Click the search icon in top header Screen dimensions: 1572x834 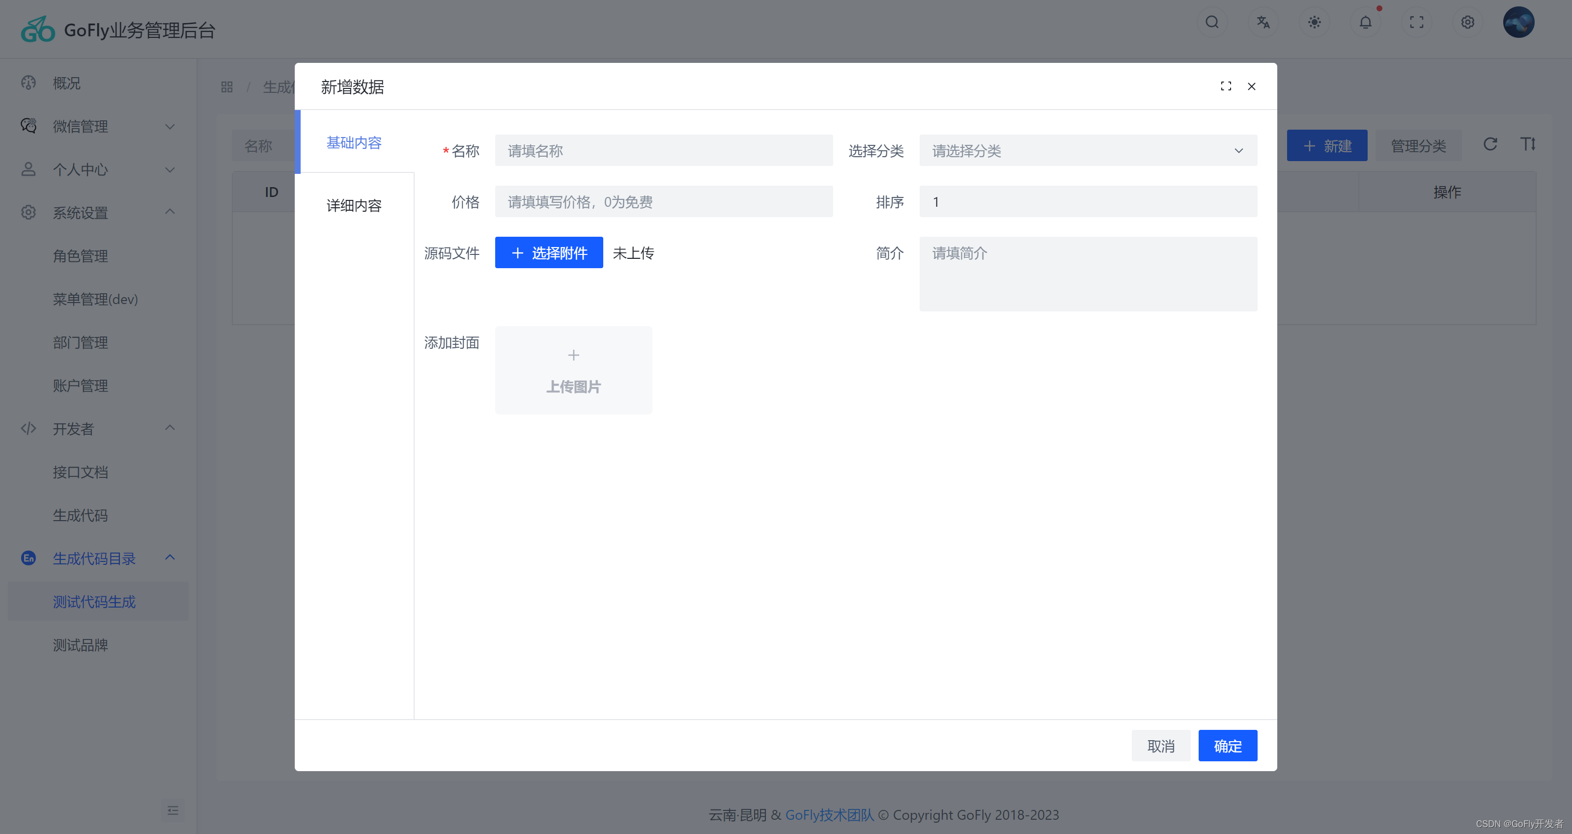(x=1212, y=23)
